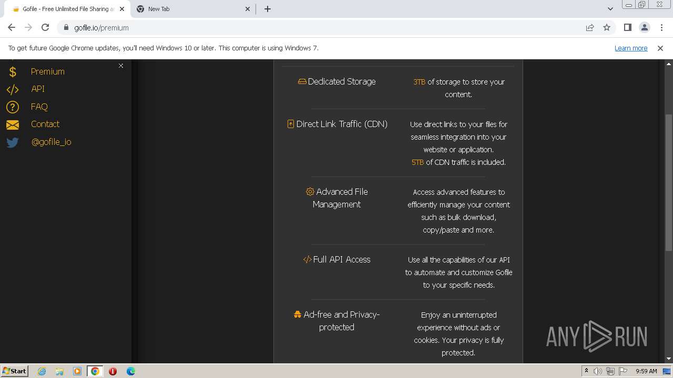Click the Contact envelope icon
This screenshot has height=378, width=673.
[x=13, y=124]
